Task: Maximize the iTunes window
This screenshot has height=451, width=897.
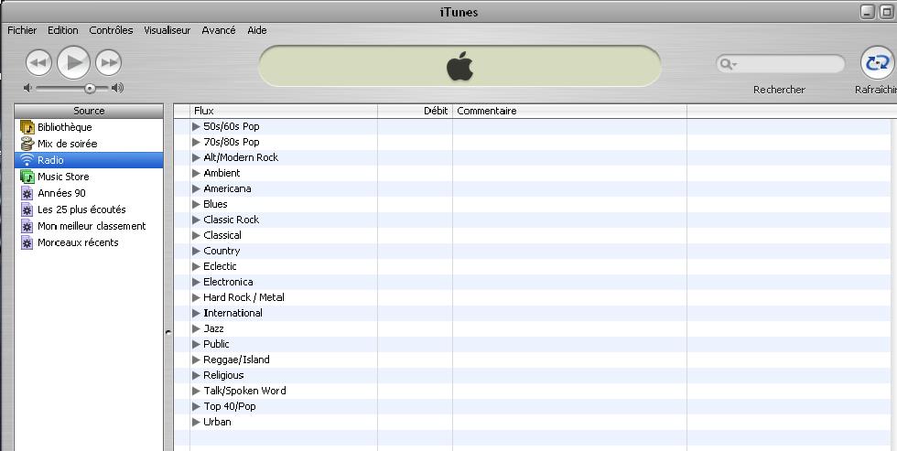Action: tap(887, 12)
